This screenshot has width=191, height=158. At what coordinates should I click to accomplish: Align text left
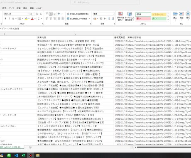(47, 19)
